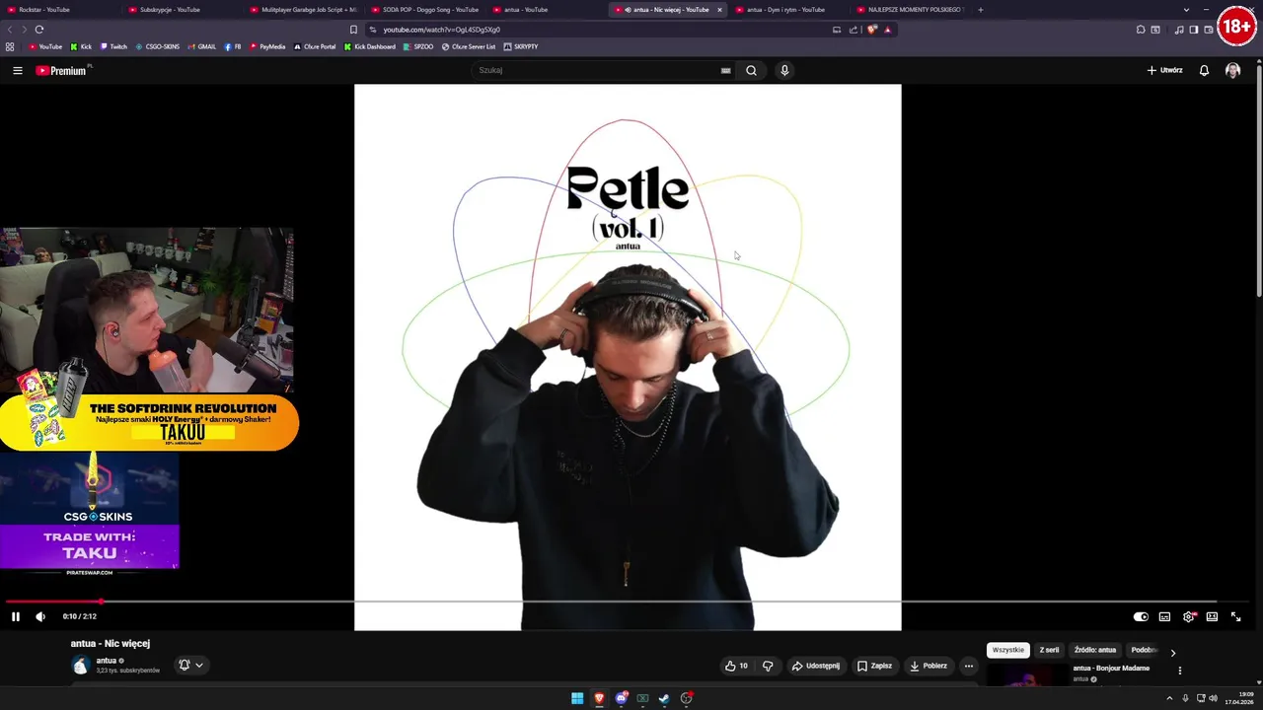Open antua - Bonjour Madame recommendation
The image size is (1263, 710).
click(1111, 669)
